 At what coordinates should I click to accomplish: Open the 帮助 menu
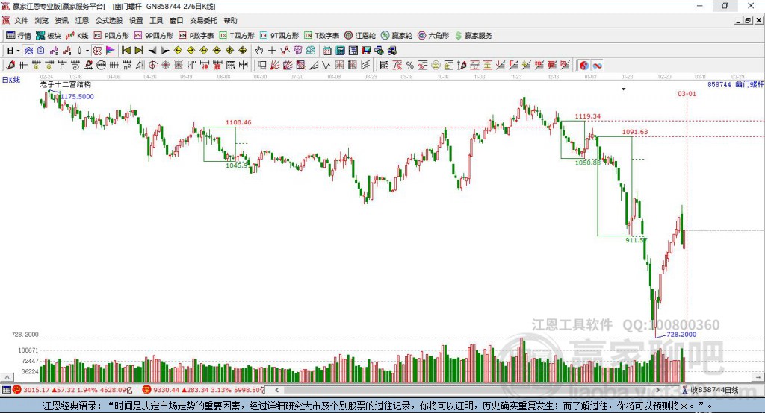pos(230,20)
